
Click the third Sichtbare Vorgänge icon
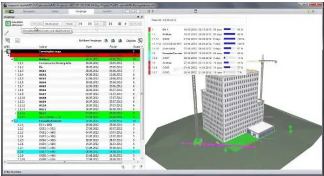click(120, 41)
